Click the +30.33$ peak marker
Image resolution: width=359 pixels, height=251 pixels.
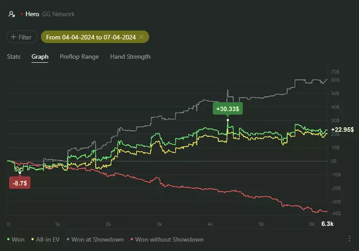[228, 108]
